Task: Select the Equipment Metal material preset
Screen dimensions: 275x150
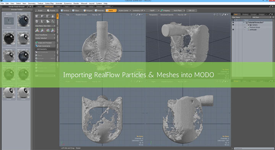Action: pyautogui.click(x=24, y=38)
